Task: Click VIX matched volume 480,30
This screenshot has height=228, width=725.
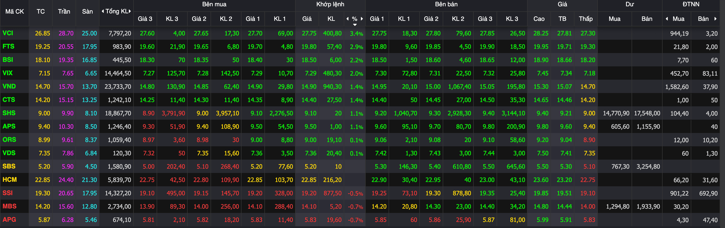Action: [x=332, y=74]
